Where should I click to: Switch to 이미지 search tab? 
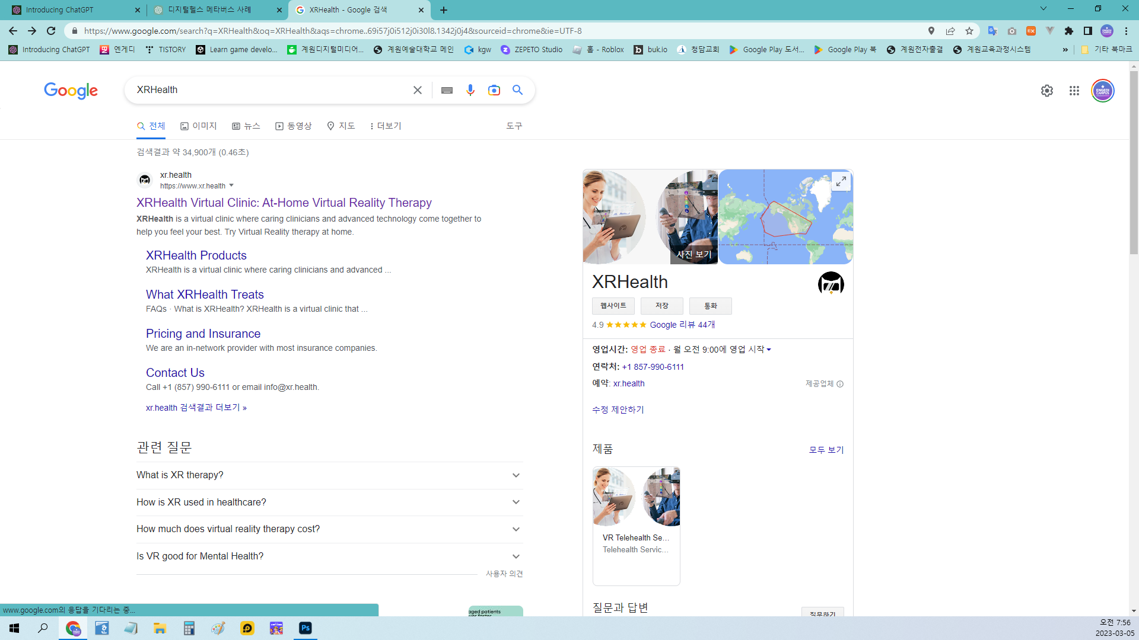[199, 126]
